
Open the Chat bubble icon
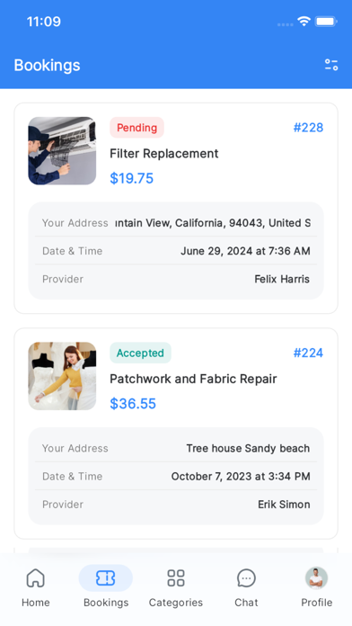tap(246, 578)
